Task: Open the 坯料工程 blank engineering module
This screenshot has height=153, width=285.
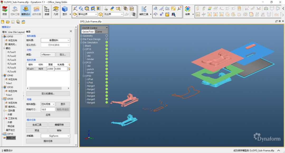Action: (x=15, y=11)
